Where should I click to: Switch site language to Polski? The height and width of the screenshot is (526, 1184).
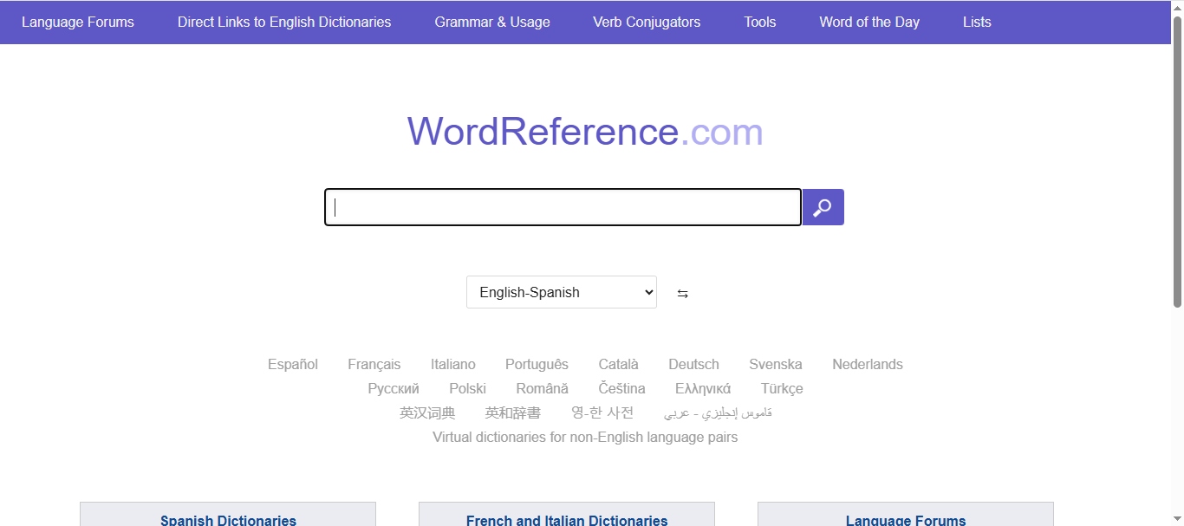(x=468, y=388)
